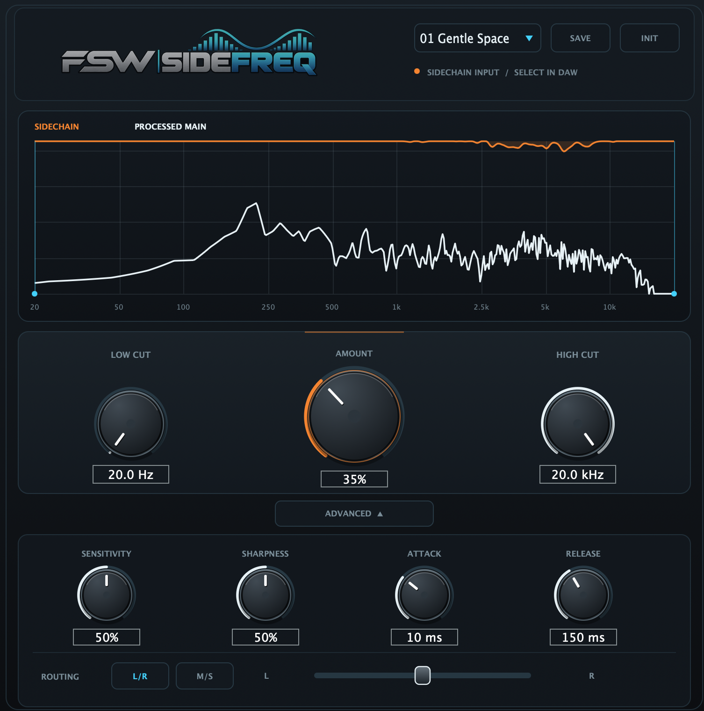
Task: Click the SIDECHAIN INPUT label
Action: coord(463,73)
